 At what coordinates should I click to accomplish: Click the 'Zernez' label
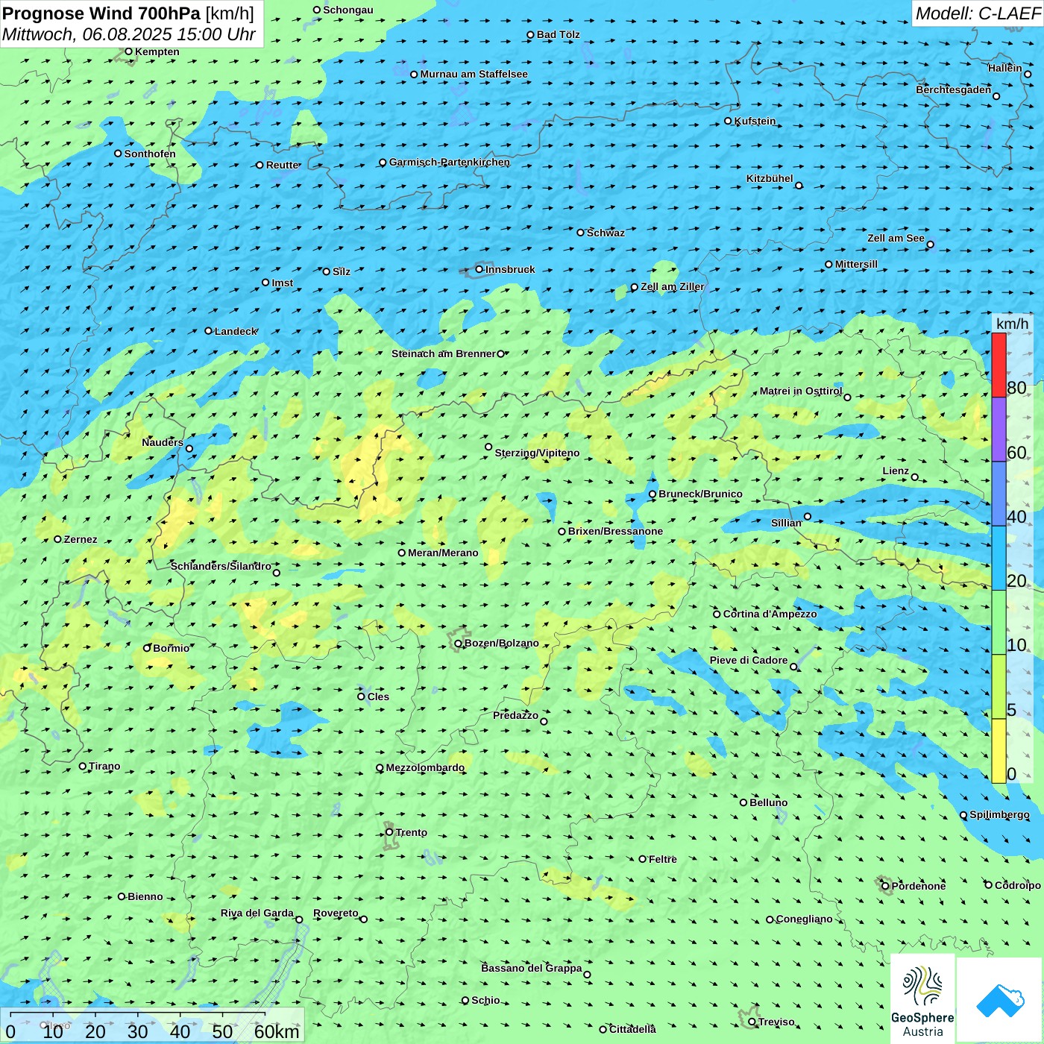click(81, 539)
